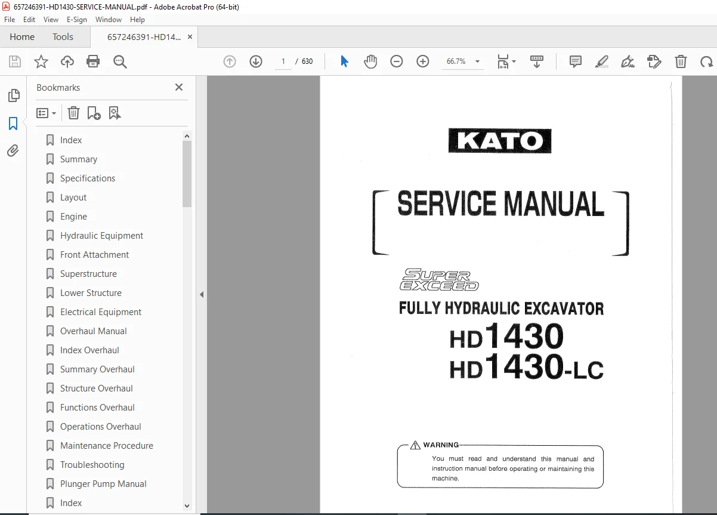The height and width of the screenshot is (515, 717).
Task: Click the bookmarks scrollbar up arrow
Action: click(187, 136)
